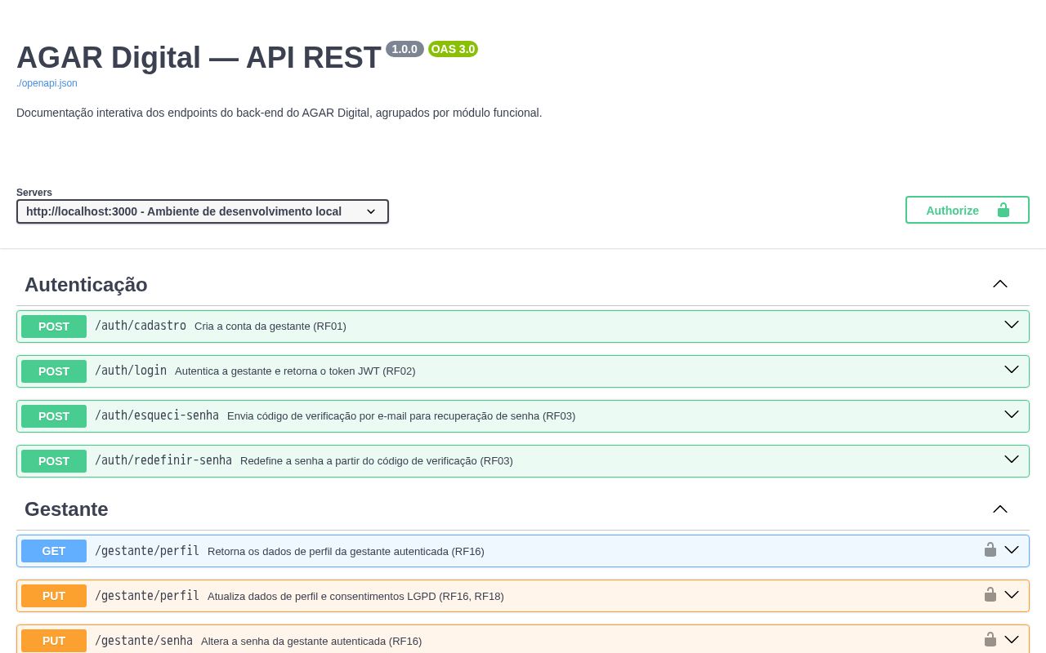Expand the /auth/redefinir-senha endpoint chevron

point(1012,460)
